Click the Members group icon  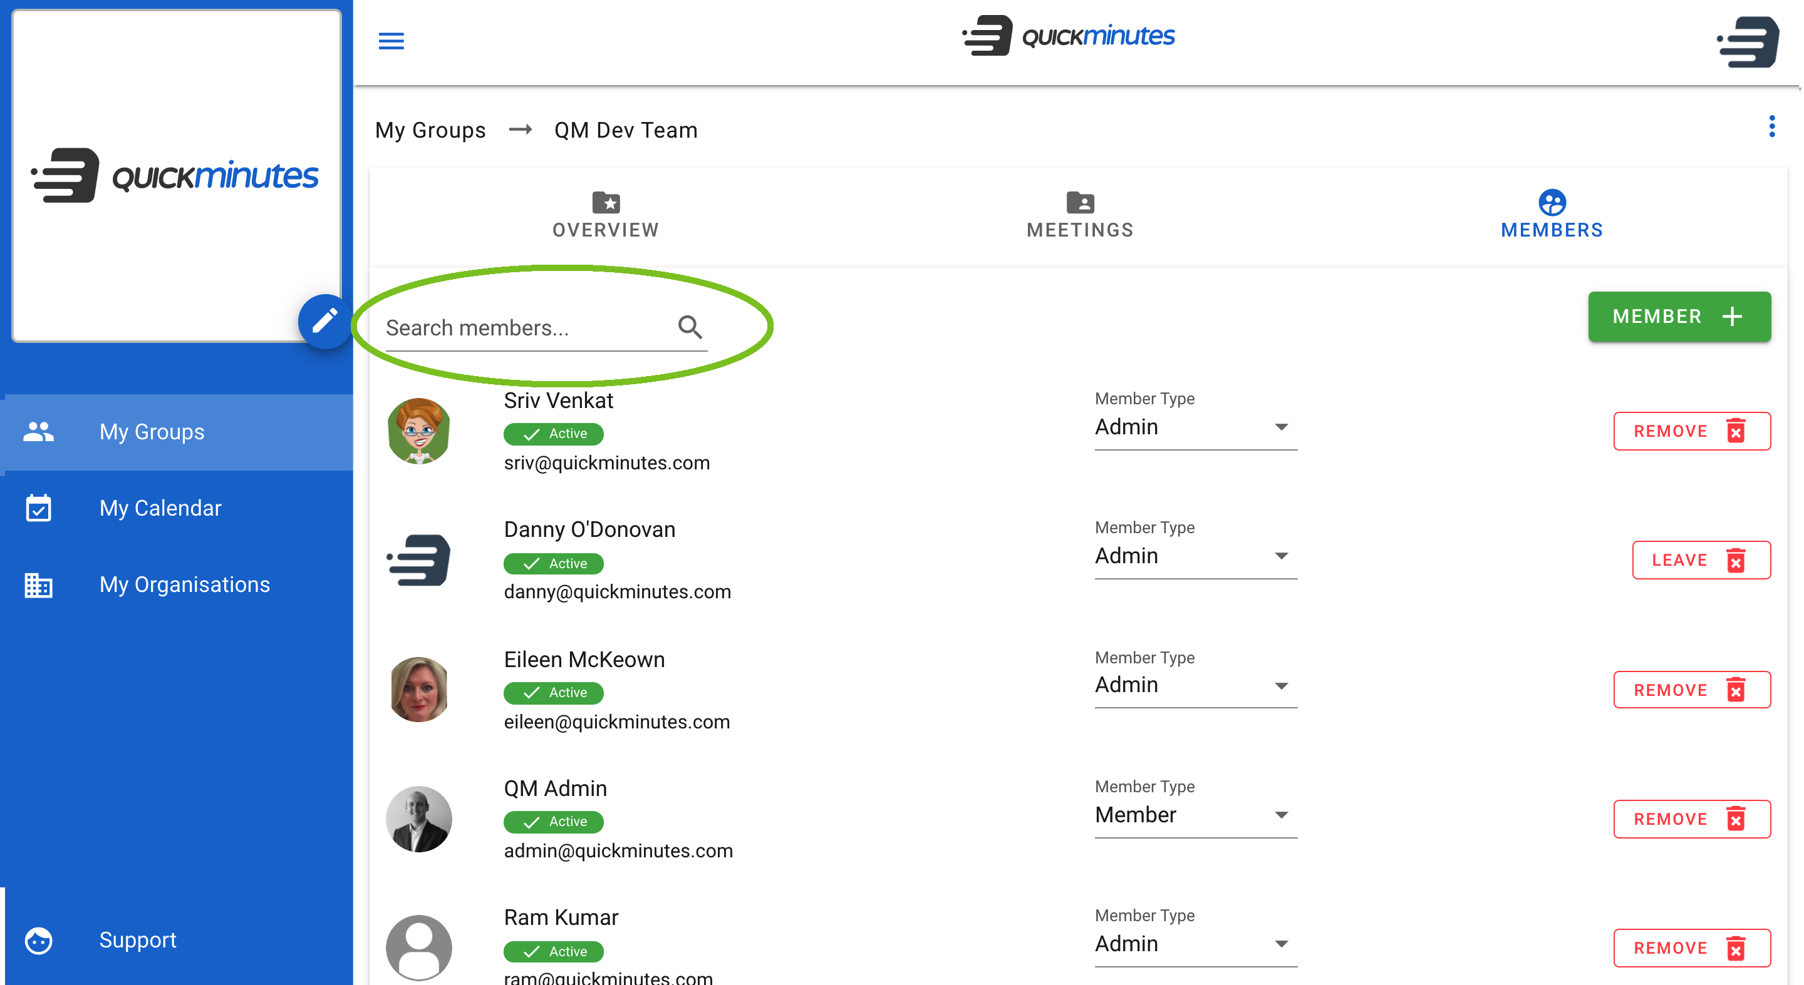click(x=1552, y=202)
